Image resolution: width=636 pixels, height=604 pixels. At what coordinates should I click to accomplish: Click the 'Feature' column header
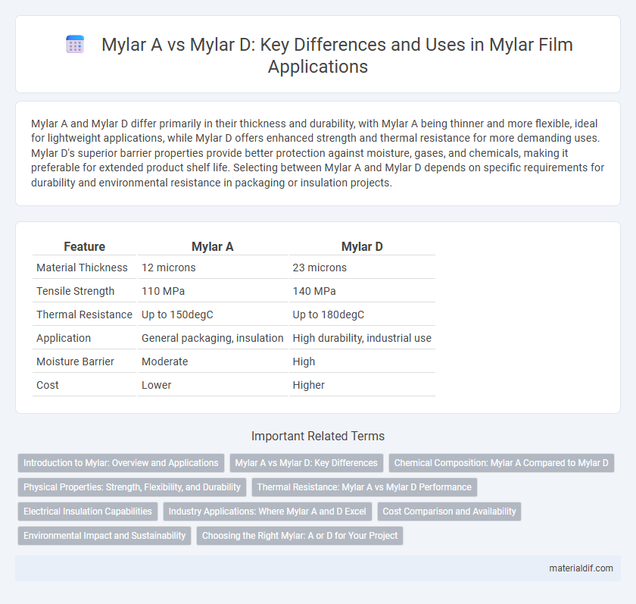[84, 246]
